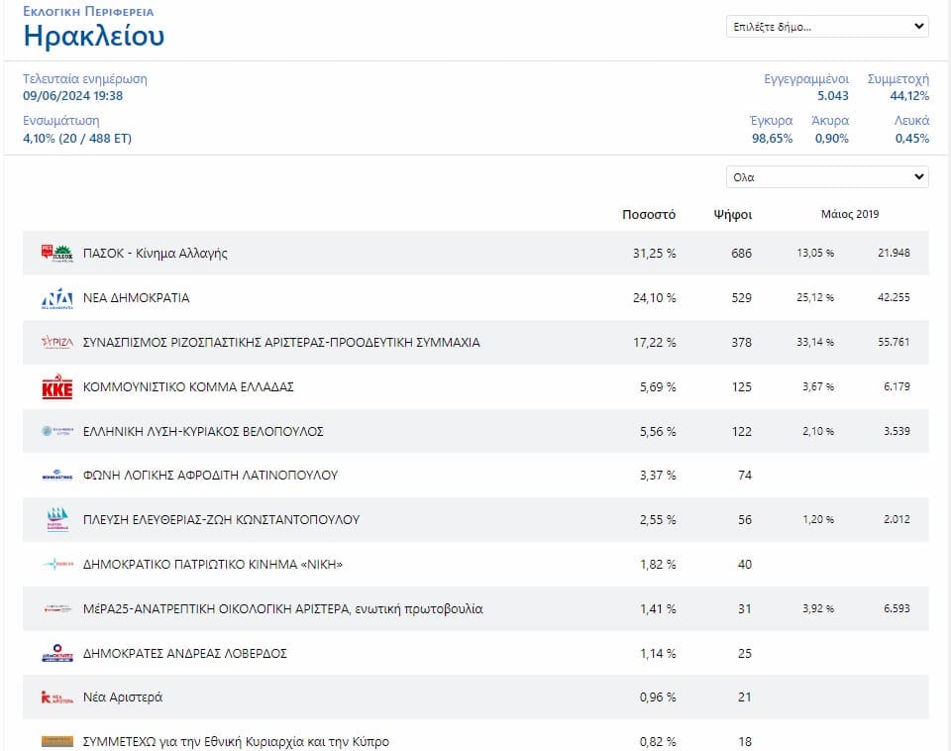Click the Νέα Δημοκρατία logo

tap(57, 298)
